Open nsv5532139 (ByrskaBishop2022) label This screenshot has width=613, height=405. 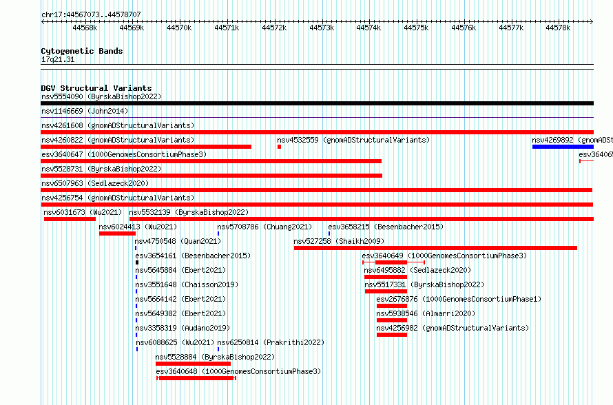point(189,212)
